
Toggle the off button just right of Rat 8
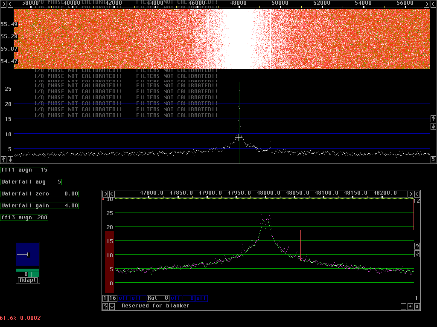coord(176,298)
